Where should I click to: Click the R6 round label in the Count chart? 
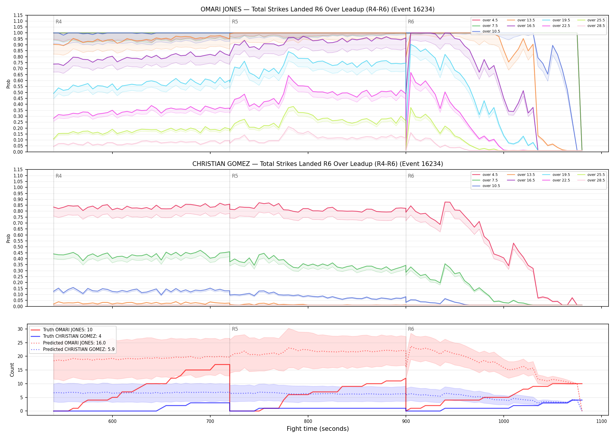[x=411, y=329]
